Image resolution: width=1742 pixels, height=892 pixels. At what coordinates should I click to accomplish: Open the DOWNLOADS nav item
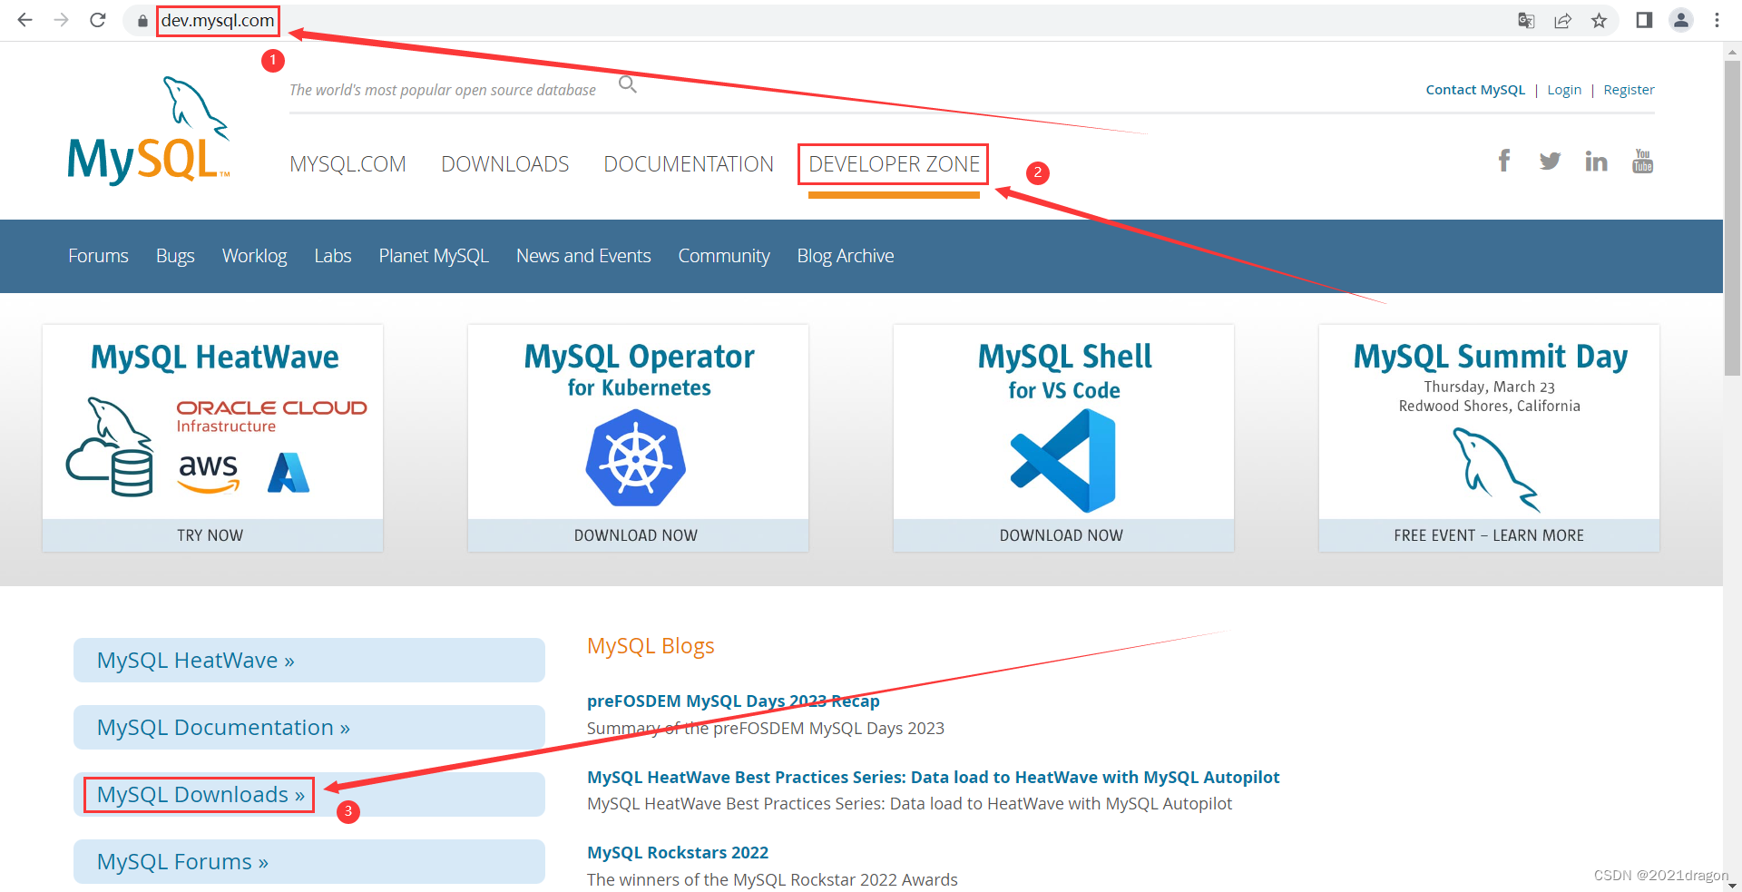click(x=505, y=164)
